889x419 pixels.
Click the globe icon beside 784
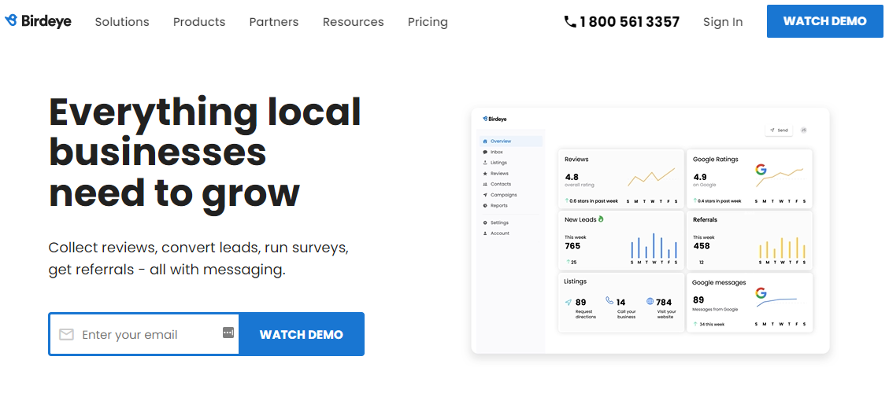(x=650, y=301)
